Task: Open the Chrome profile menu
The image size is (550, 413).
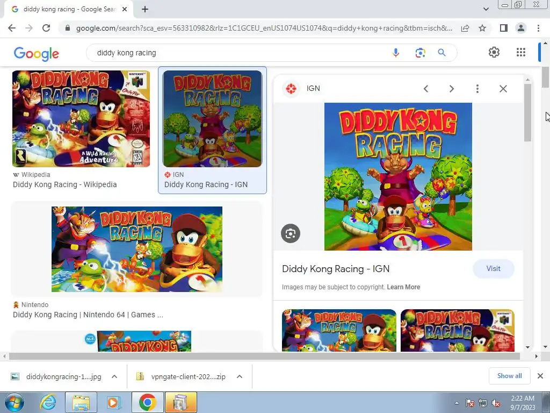Action: click(521, 28)
